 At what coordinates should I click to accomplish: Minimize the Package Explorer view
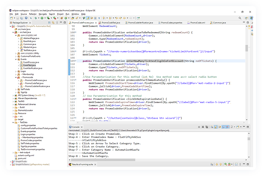62,22
